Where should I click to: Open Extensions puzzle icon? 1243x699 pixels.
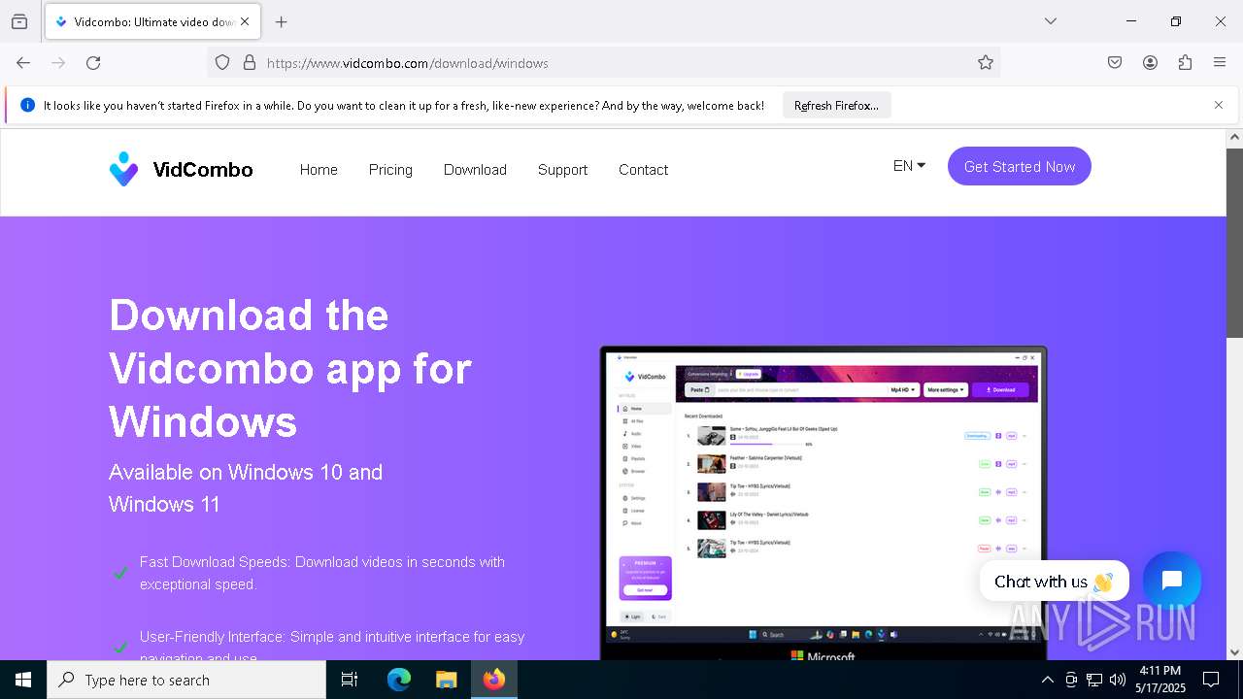[x=1185, y=63]
